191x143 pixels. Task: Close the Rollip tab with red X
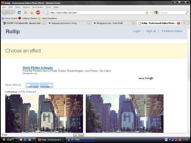tap(178, 23)
